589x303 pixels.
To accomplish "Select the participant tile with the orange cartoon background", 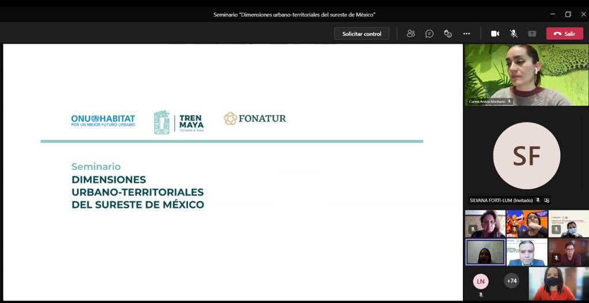I will (527, 224).
